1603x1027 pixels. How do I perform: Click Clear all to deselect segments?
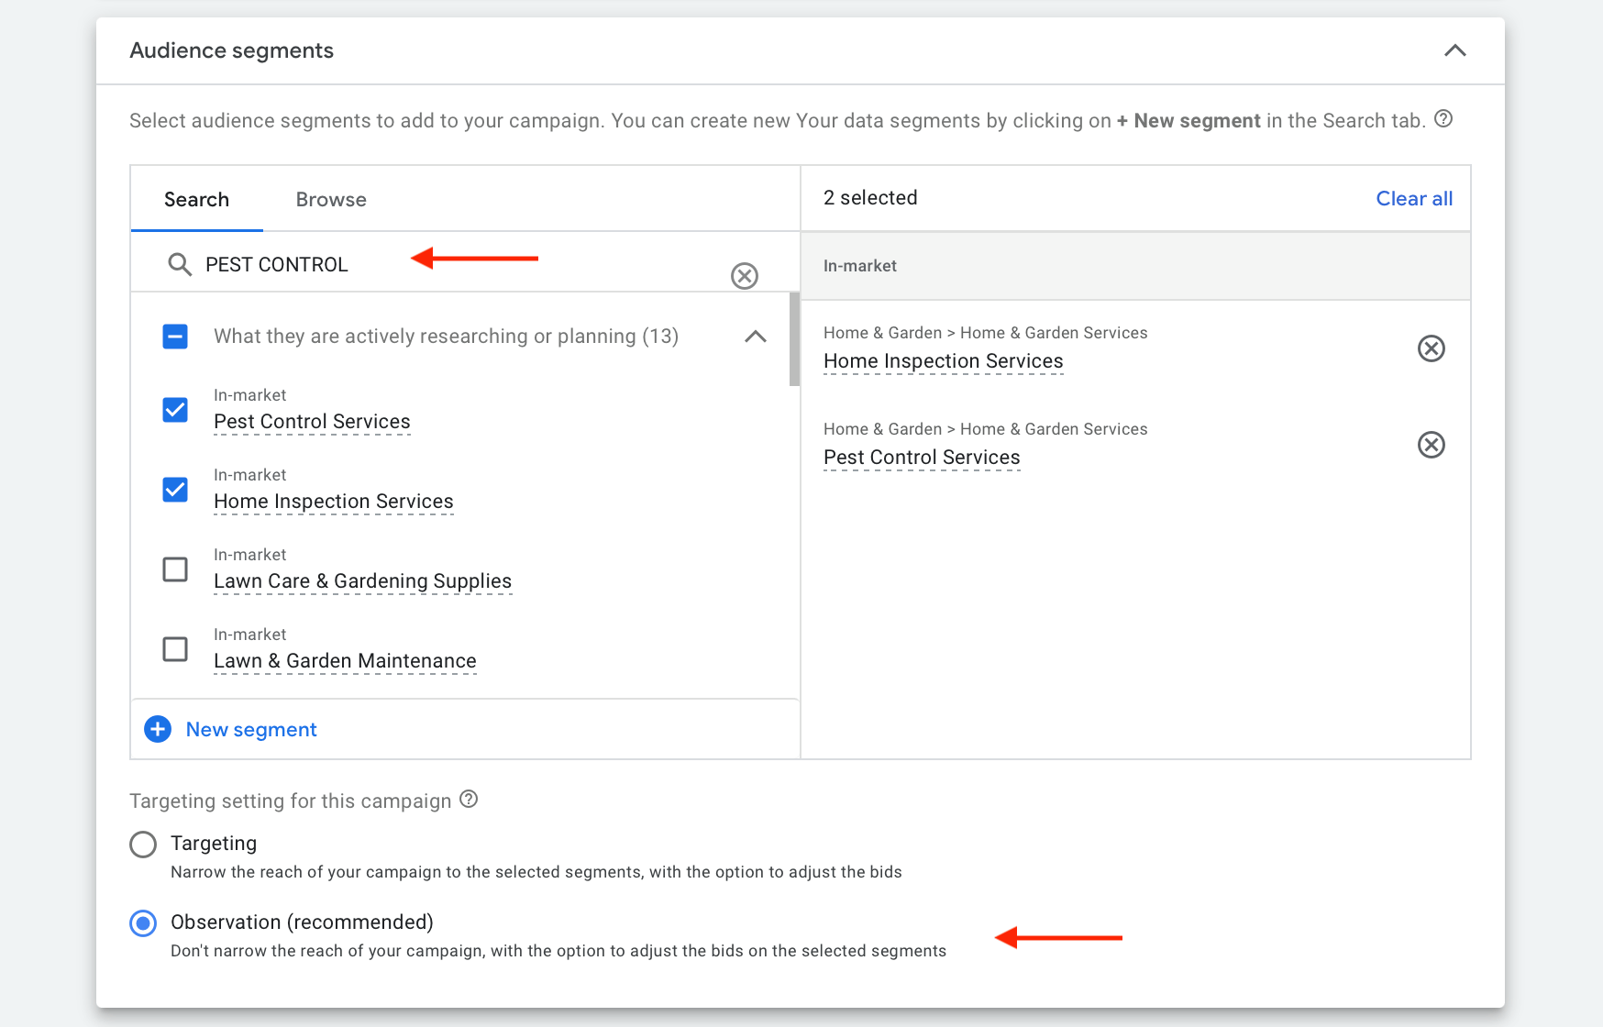tap(1413, 198)
